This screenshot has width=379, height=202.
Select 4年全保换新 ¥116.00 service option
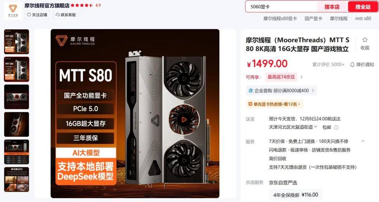pos(295,195)
